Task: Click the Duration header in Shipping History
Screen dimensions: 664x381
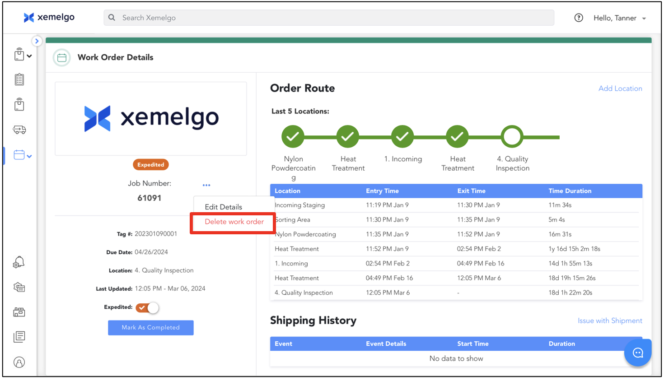Action: pyautogui.click(x=561, y=344)
